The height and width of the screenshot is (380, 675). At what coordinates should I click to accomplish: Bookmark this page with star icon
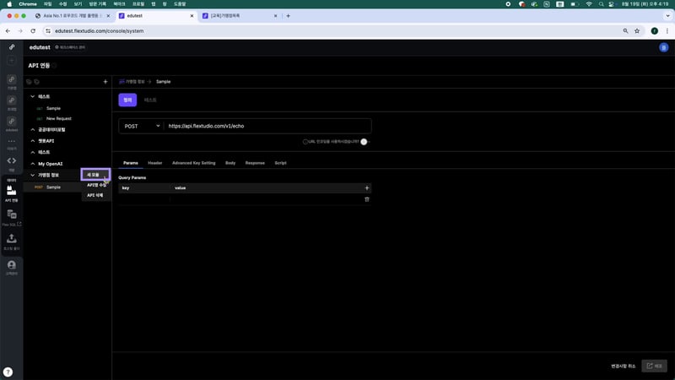pos(636,30)
